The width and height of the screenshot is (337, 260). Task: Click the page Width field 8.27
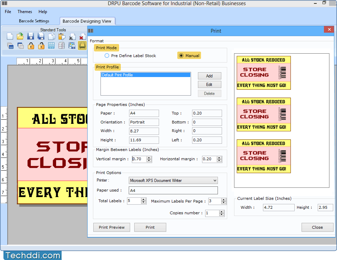click(x=144, y=131)
